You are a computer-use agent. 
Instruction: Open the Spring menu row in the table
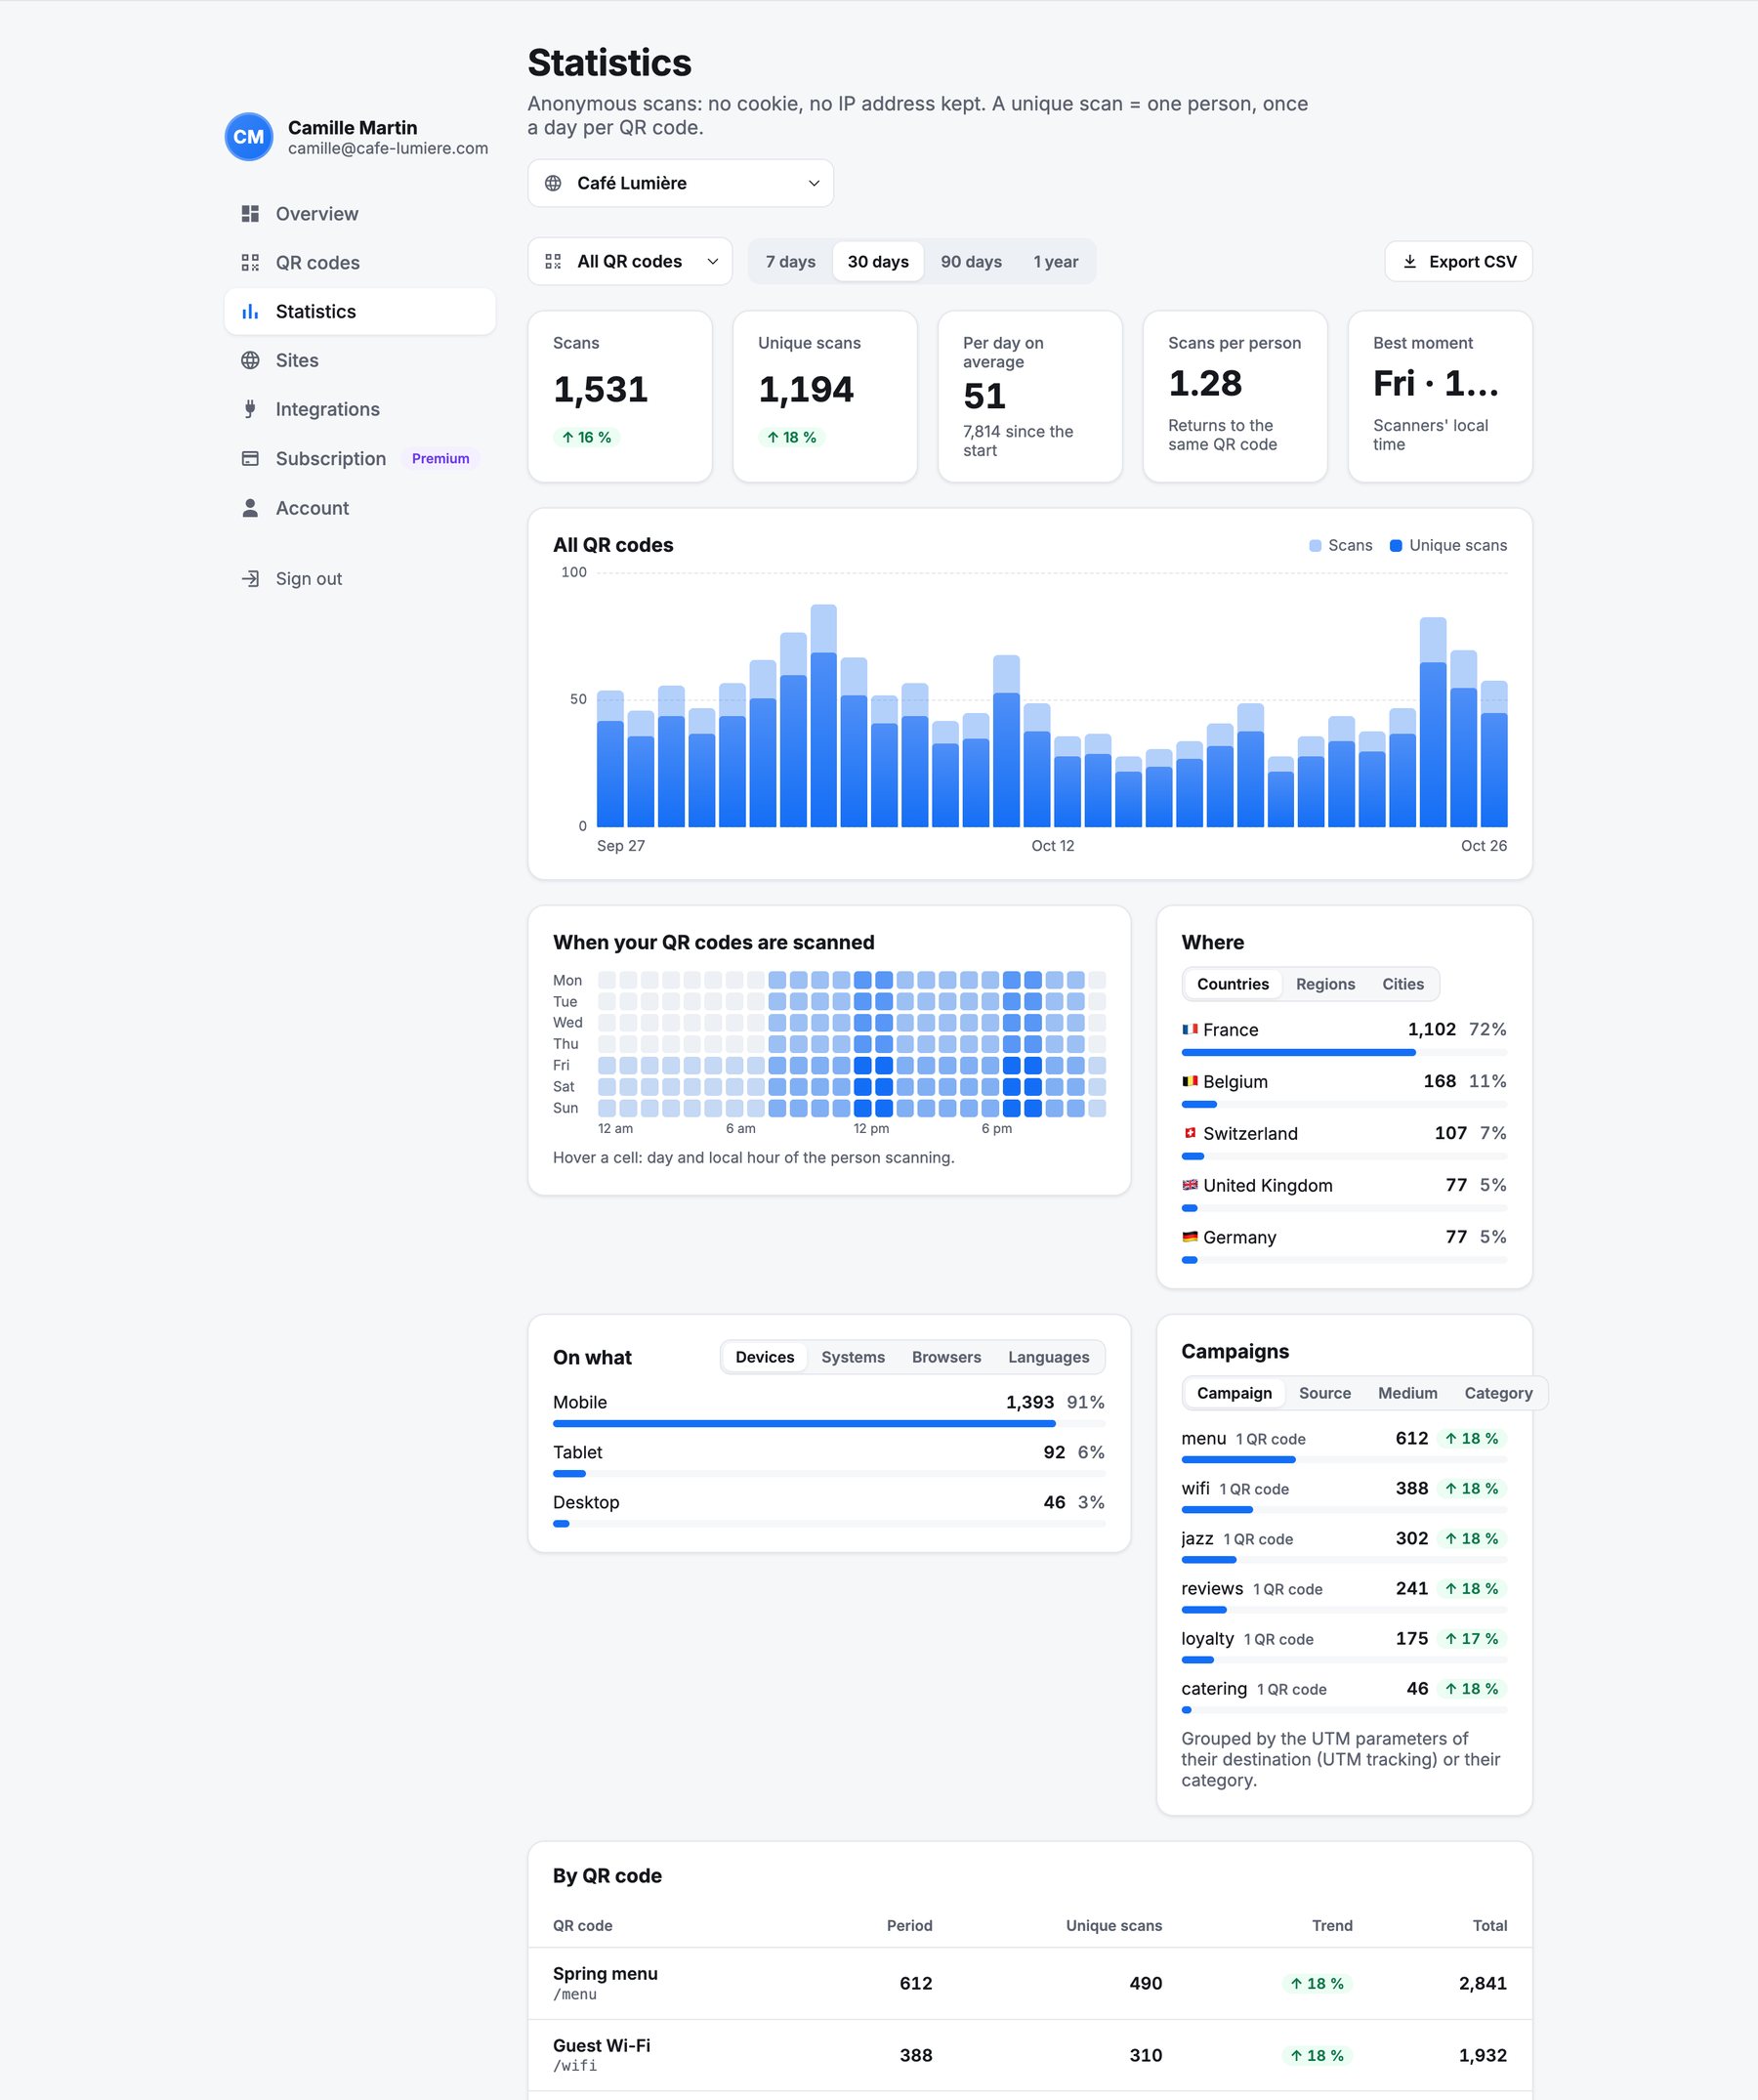pos(1030,1983)
